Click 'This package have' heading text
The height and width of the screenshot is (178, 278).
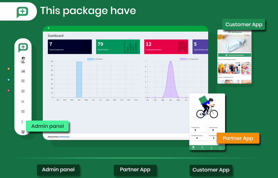tap(88, 11)
